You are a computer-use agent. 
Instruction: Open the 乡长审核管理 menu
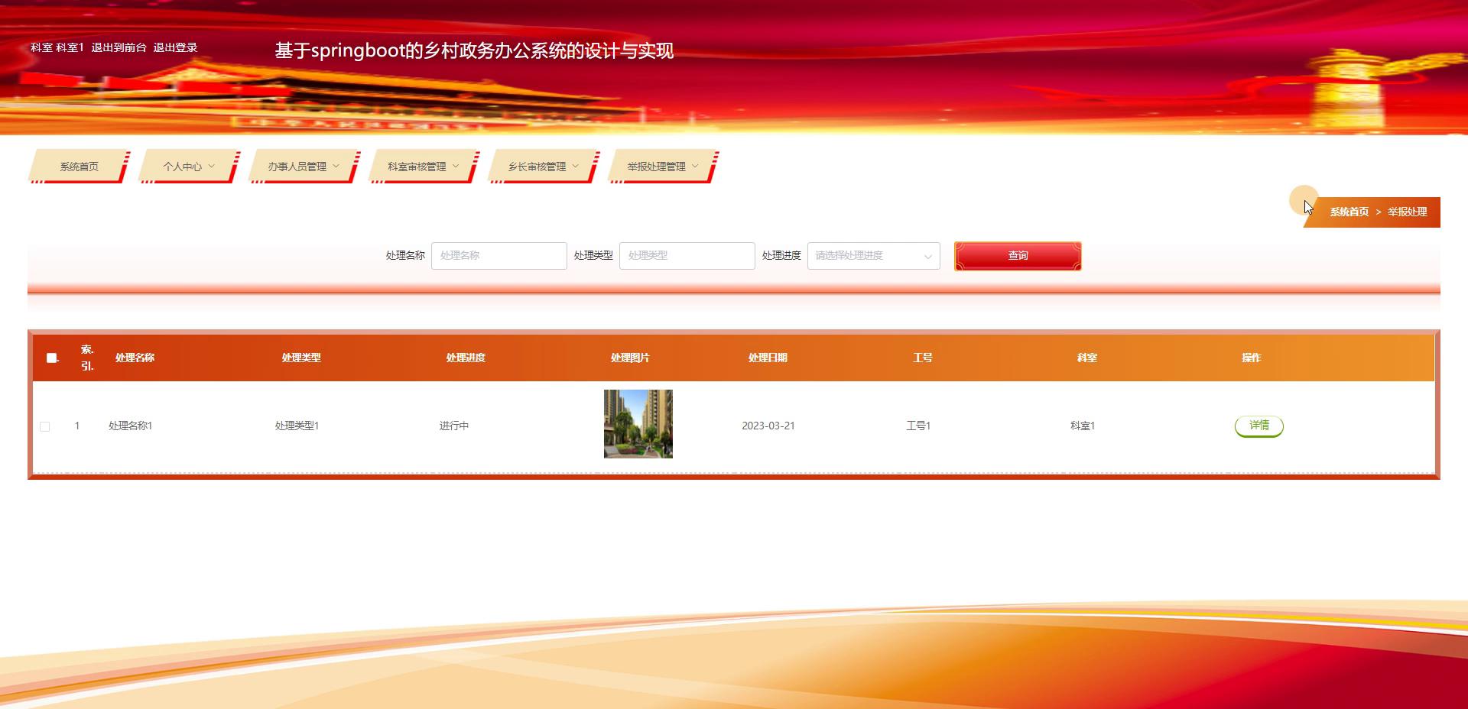tap(544, 167)
